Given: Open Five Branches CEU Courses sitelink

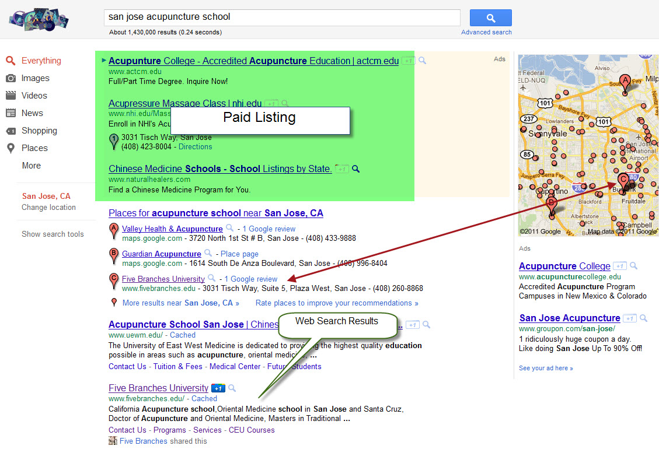Looking at the screenshot, I should click(252, 430).
